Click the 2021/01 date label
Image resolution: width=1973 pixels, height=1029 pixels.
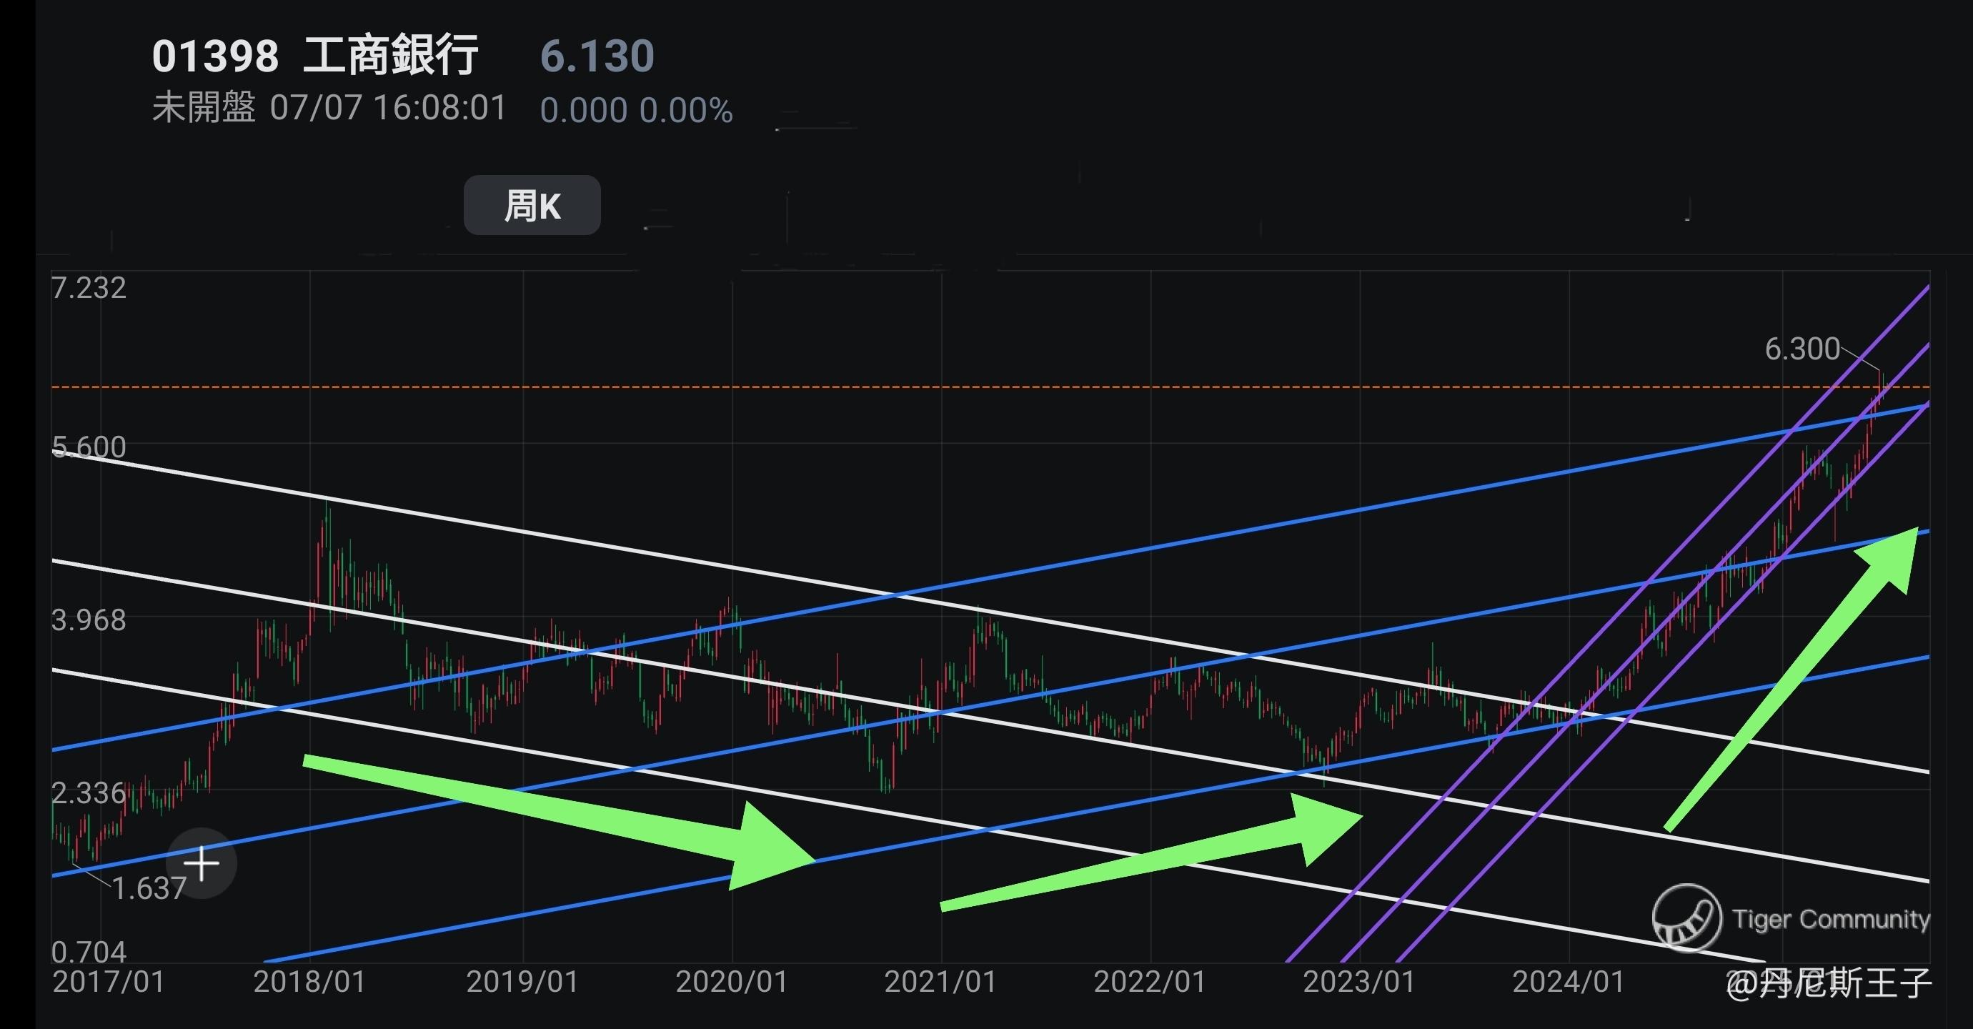(x=940, y=983)
